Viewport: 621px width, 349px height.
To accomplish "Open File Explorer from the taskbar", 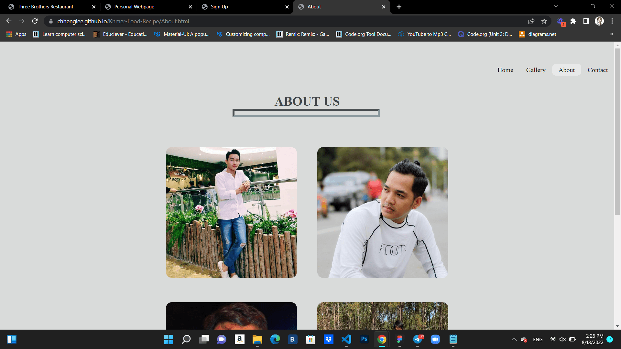I will [257, 339].
